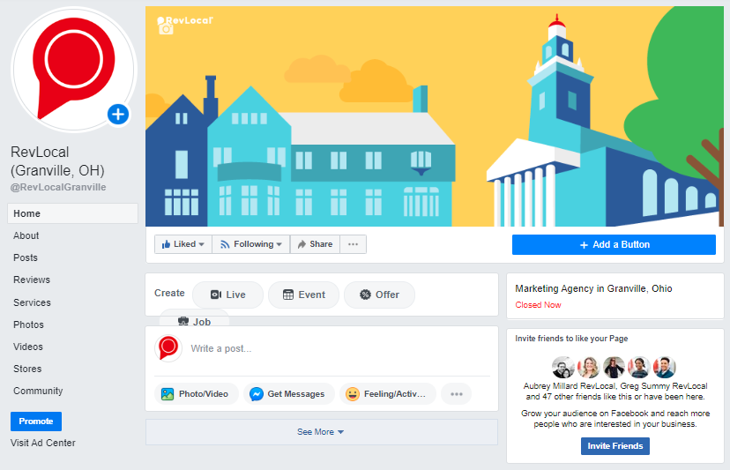Go to Photos in sidebar
The image size is (730, 470).
28,325
